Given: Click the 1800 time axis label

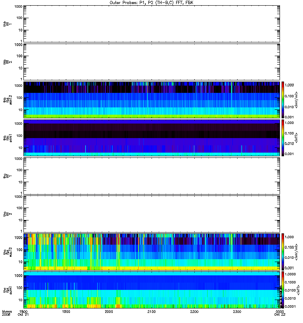Looking at the screenshot, I should pyautogui.click(x=23, y=311).
